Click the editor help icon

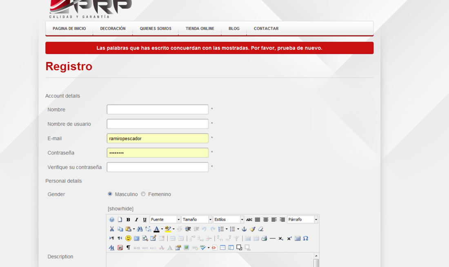click(112, 220)
